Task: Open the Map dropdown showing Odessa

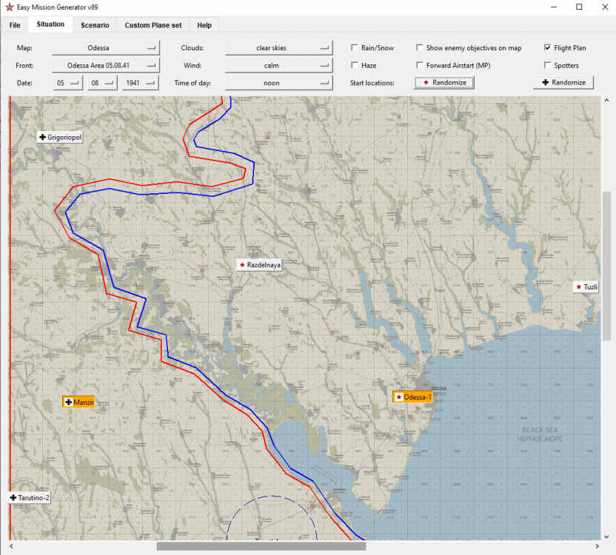Action: [x=106, y=48]
